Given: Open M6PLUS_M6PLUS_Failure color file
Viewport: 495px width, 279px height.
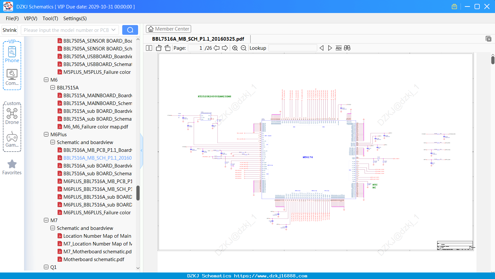Looking at the screenshot, I should 97,212.
